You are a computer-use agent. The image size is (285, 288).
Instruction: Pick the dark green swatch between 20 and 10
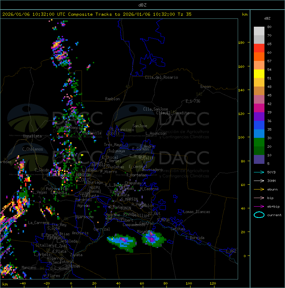point(259,150)
